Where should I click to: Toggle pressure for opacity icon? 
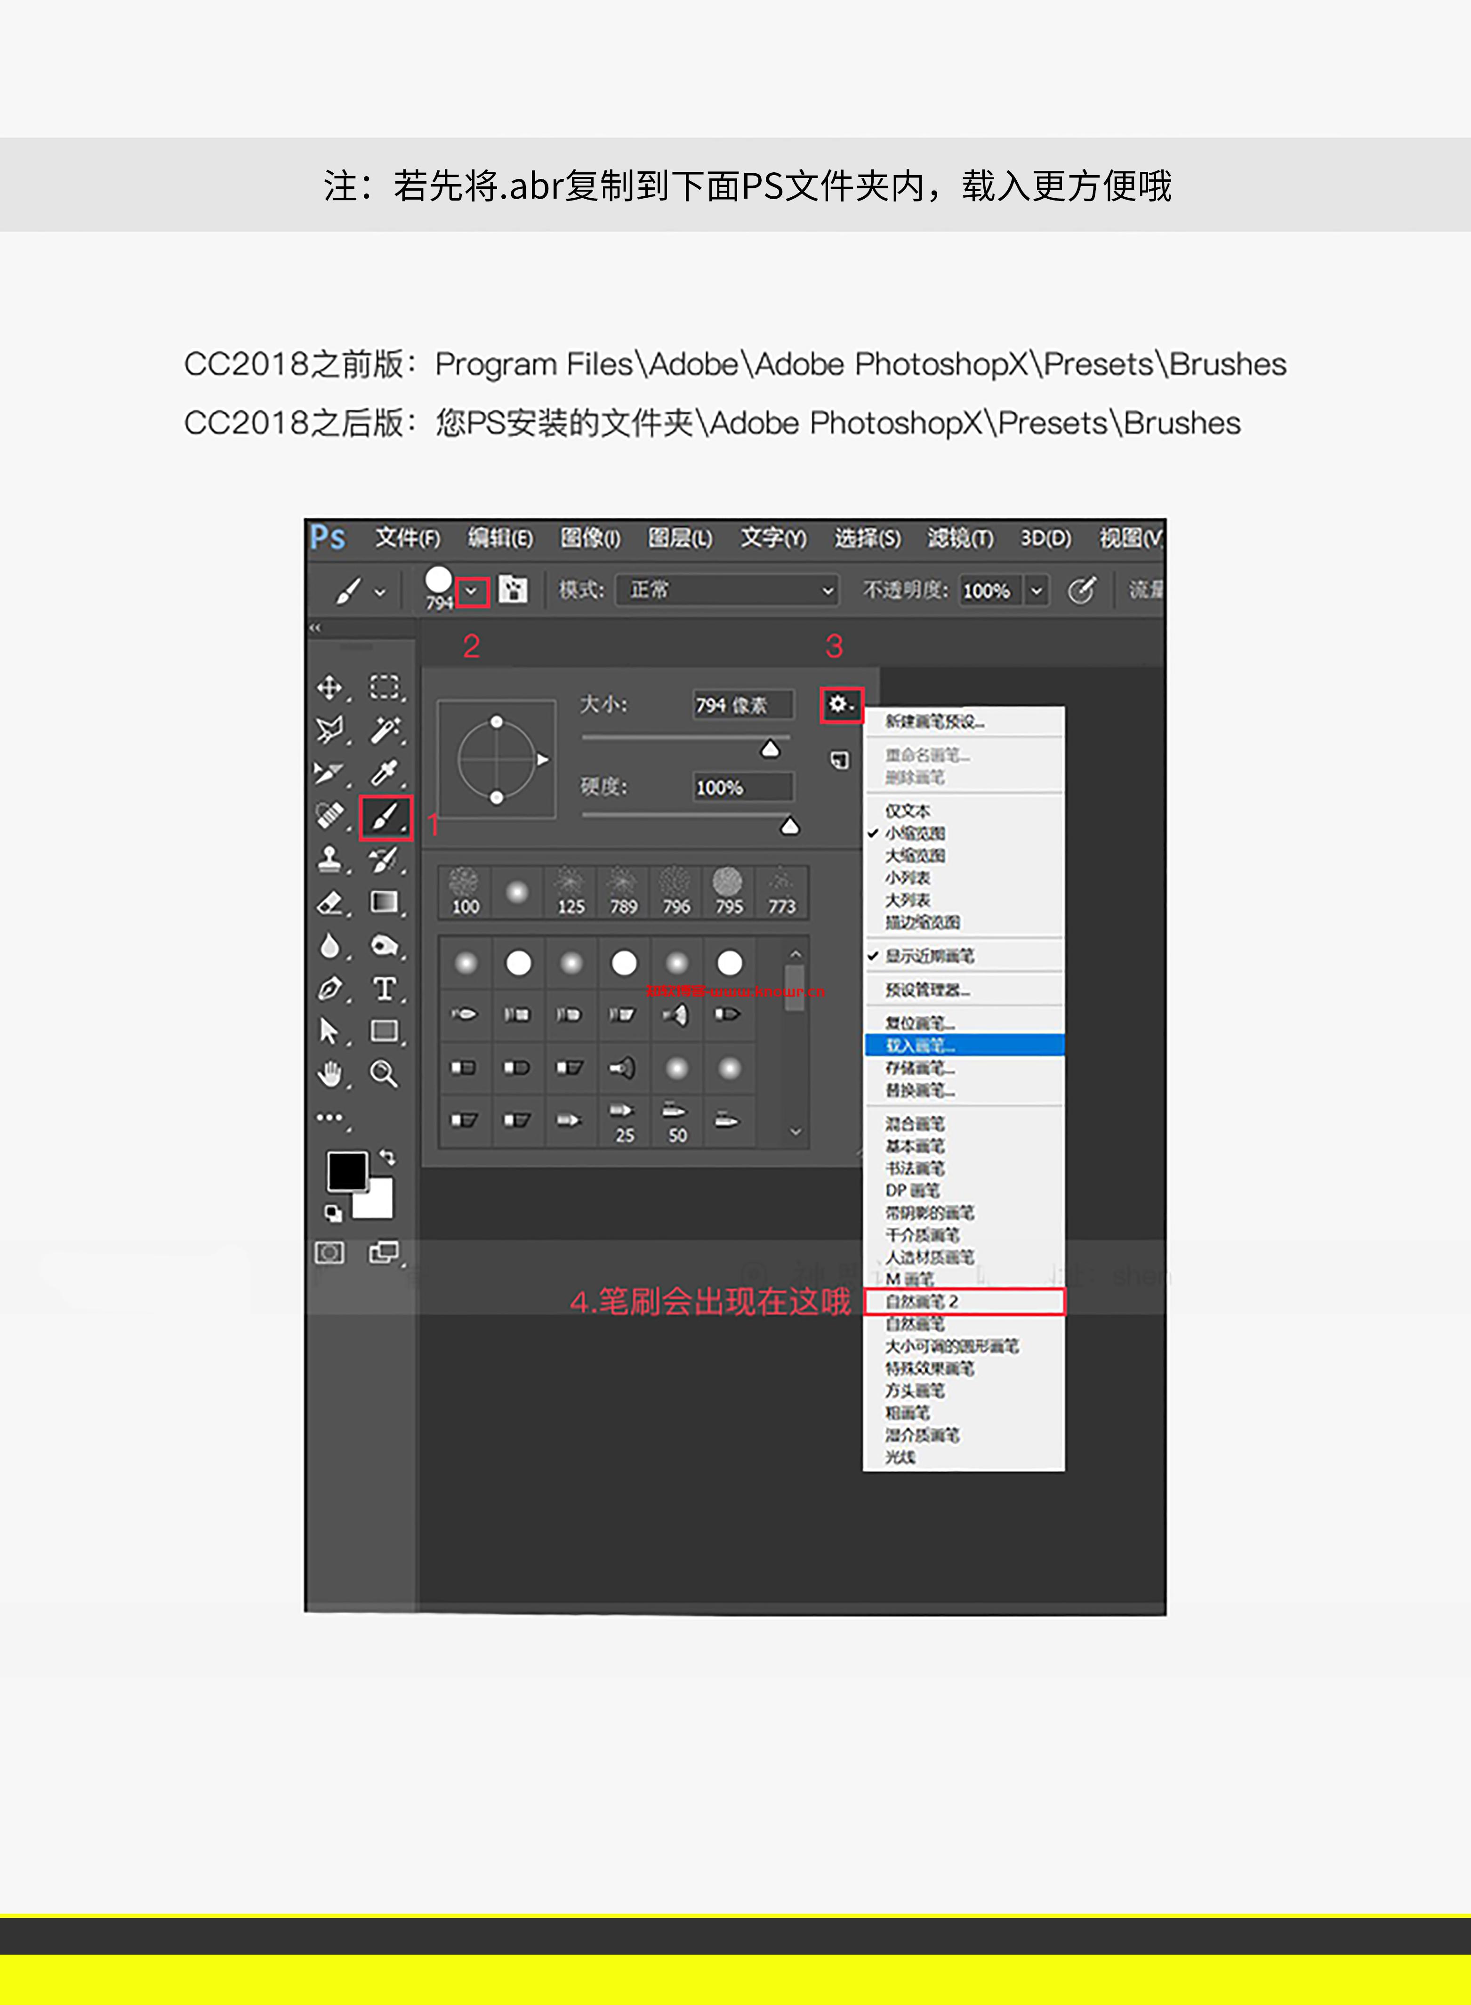click(x=1081, y=590)
